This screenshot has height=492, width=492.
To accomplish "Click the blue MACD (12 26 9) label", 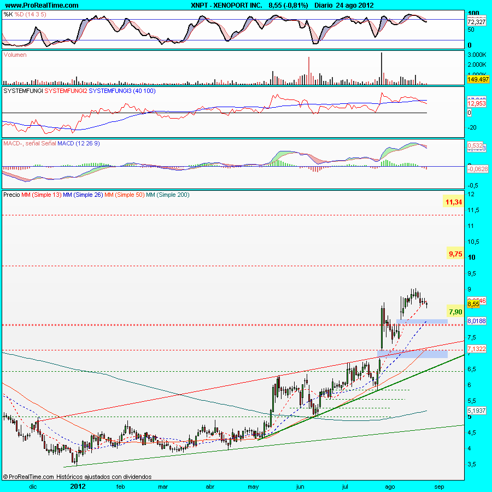I will point(78,143).
